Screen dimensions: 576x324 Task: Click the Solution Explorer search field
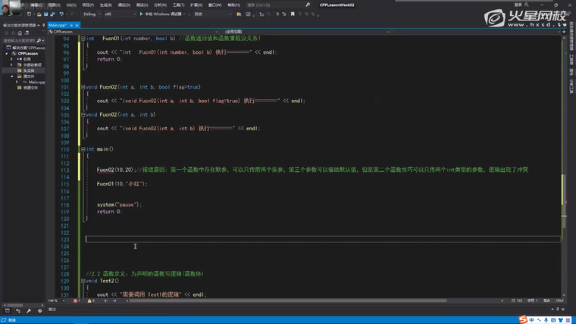20,40
